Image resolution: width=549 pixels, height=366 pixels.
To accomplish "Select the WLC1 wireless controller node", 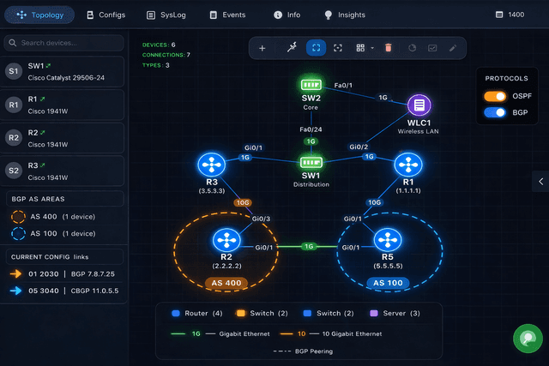I will (419, 105).
